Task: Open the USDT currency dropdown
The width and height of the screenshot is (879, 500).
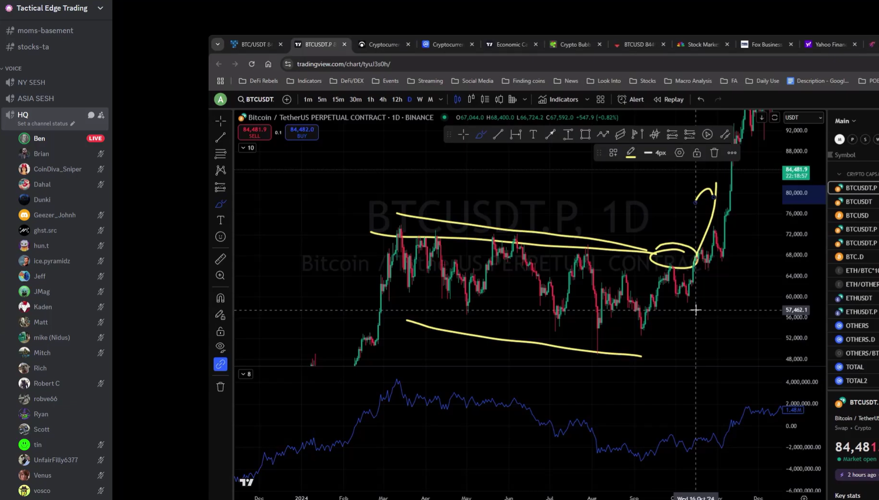Action: pos(803,118)
